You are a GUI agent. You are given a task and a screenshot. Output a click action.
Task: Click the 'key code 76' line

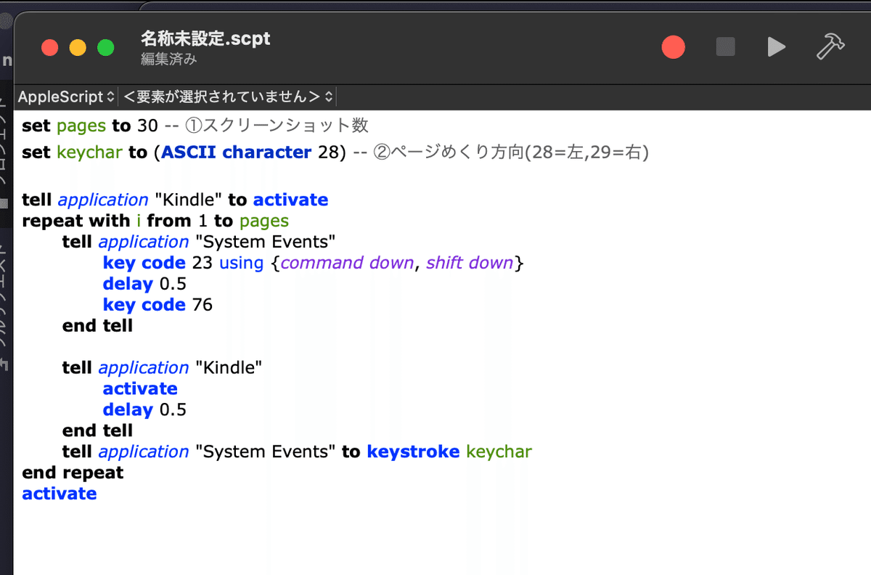[x=158, y=305]
